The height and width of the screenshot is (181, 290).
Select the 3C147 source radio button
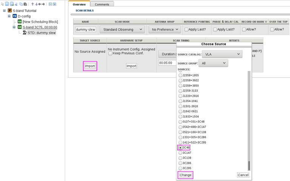180,153
